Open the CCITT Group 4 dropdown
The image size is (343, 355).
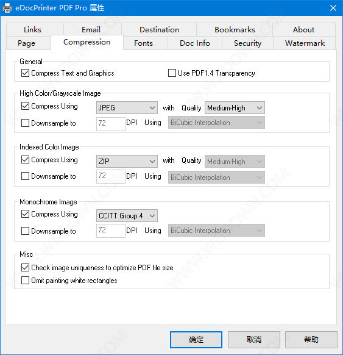[x=127, y=215]
